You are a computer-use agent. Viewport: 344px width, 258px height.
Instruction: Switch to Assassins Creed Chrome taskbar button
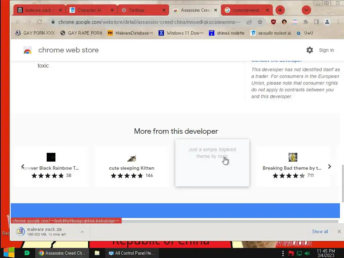click(x=62, y=253)
